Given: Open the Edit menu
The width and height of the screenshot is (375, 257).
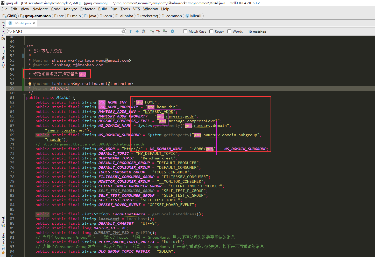Looking at the screenshot, I should 14,9.
